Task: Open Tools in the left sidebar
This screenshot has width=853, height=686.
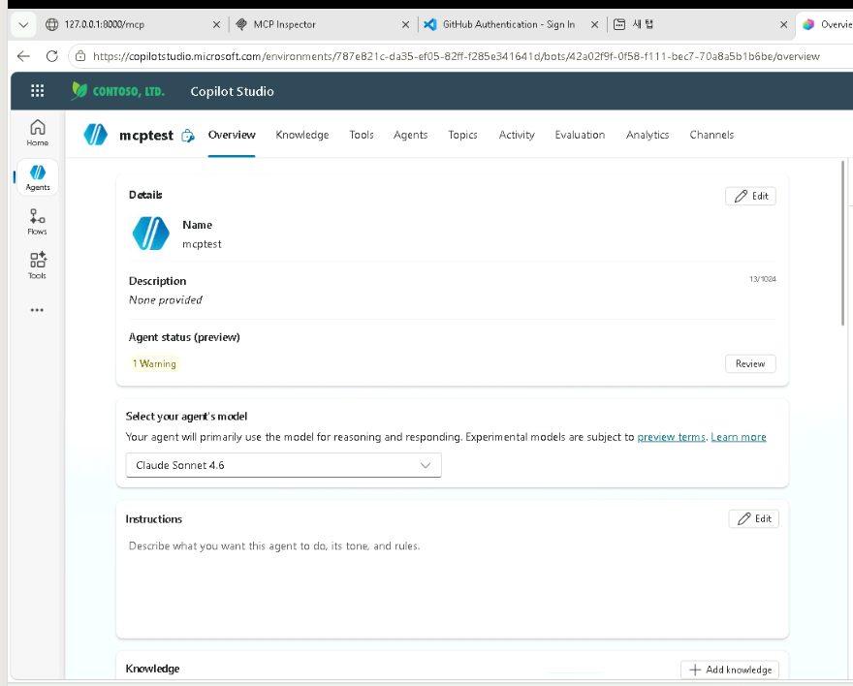Action: 38,265
